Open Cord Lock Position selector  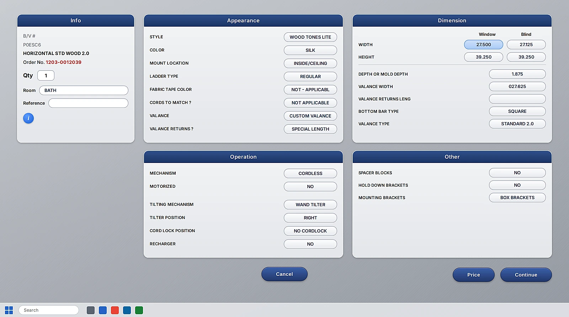pos(310,231)
